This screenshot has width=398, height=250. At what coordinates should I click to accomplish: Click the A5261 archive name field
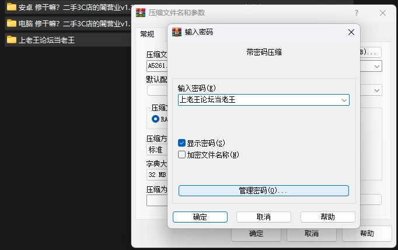pos(157,66)
